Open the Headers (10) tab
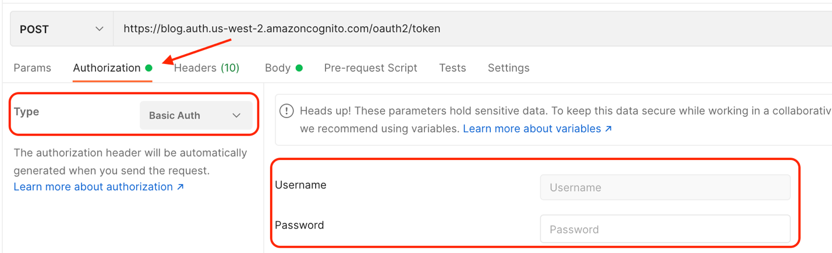This screenshot has height=253, width=832. (x=207, y=68)
